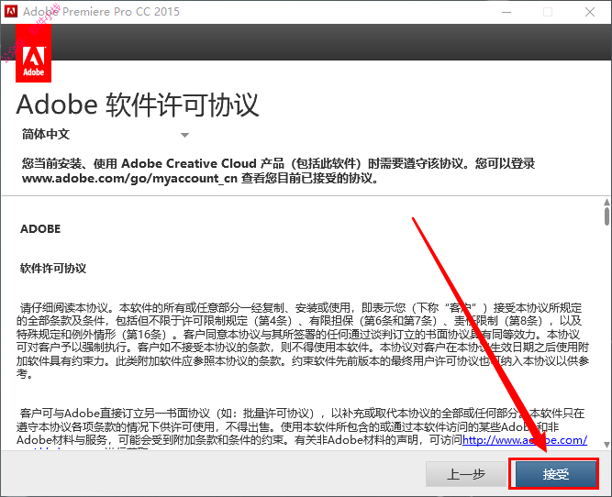The height and width of the screenshot is (497, 612).
Task: Click the paragraph starting 请仔细阅读本协议
Action: [303, 340]
